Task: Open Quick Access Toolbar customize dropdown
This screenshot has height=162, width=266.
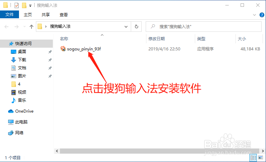Action: click(30, 6)
